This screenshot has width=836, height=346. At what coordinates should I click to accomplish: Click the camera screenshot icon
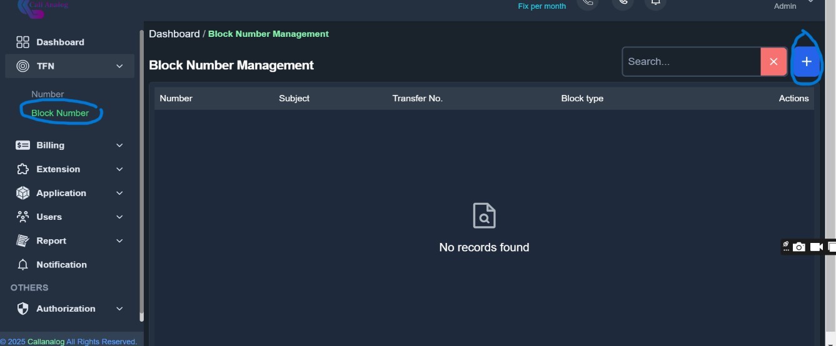pyautogui.click(x=798, y=247)
